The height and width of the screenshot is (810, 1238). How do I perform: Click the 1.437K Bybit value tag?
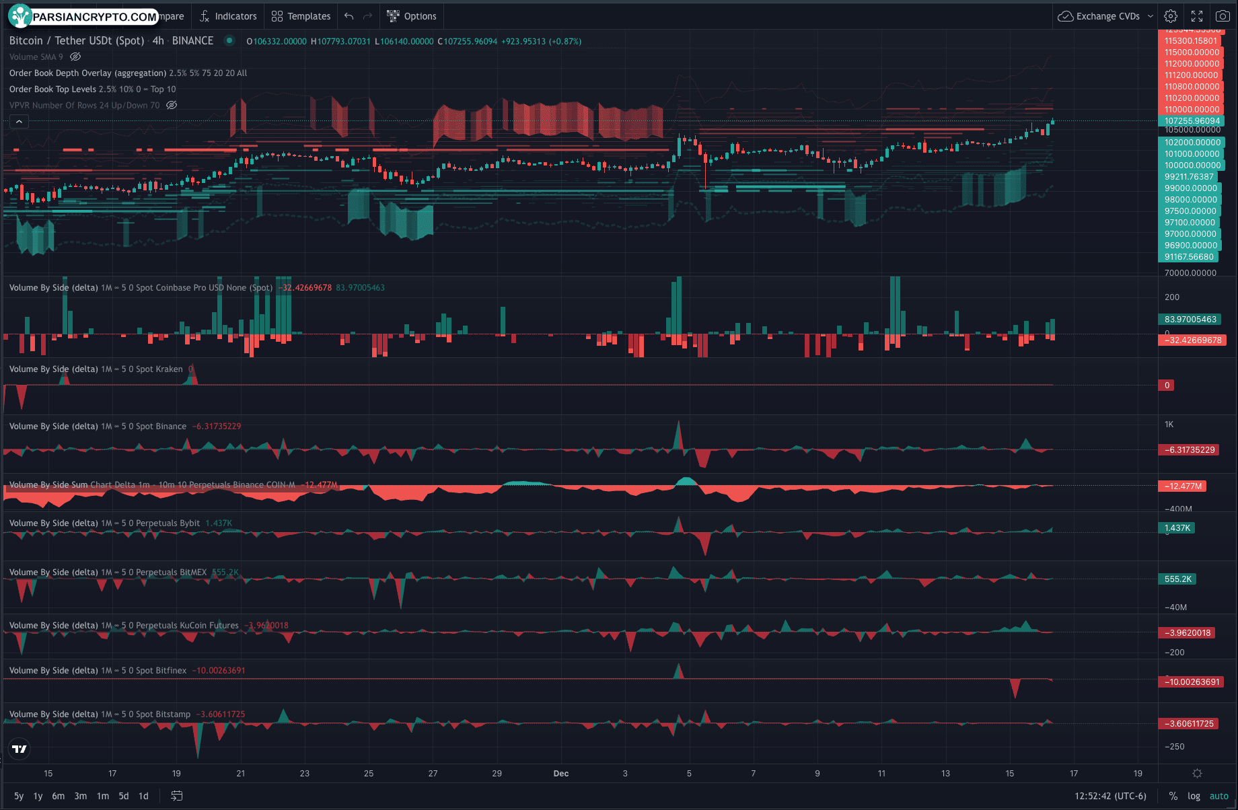tap(1177, 528)
